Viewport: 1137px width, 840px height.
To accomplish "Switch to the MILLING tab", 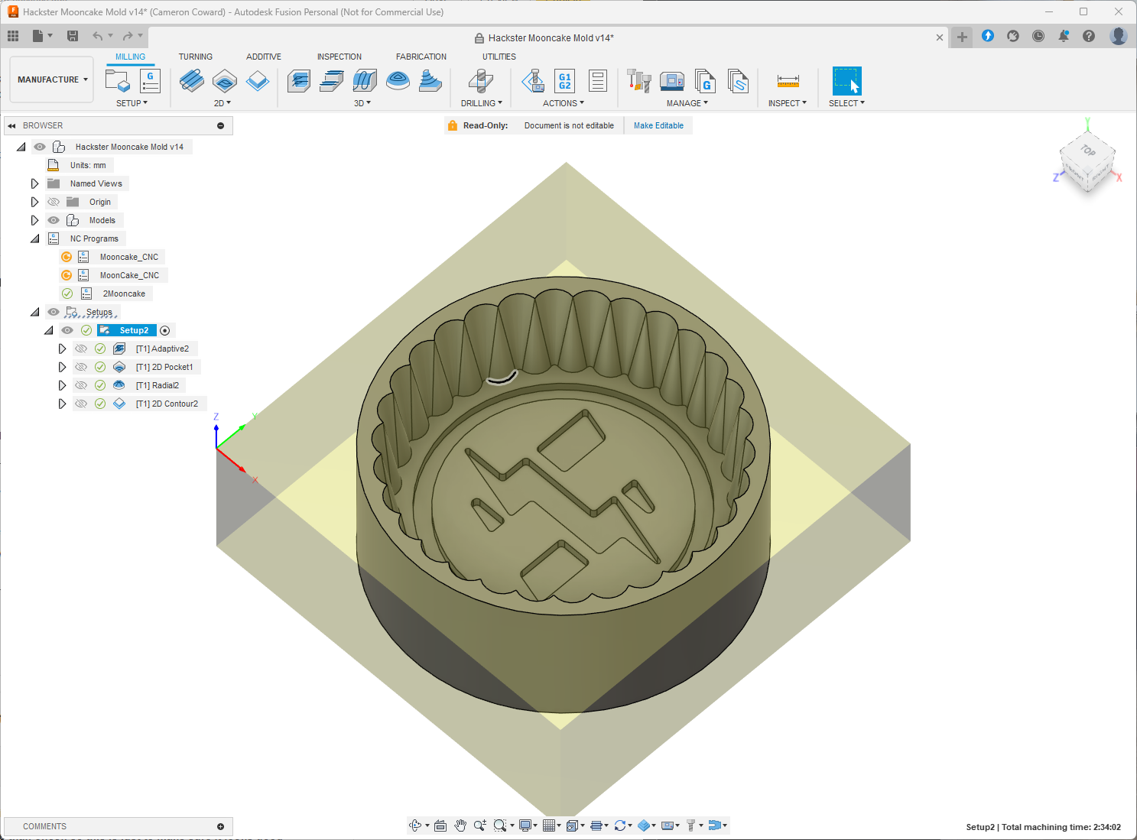I will tap(130, 57).
